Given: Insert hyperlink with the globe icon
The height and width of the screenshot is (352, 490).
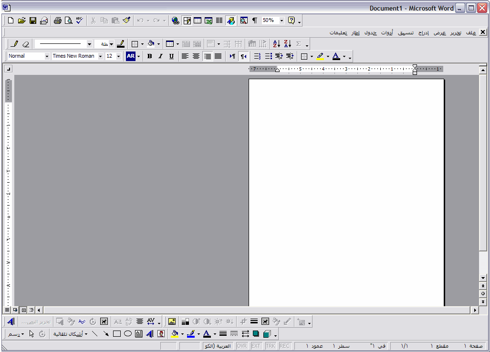Looking at the screenshot, I should pyautogui.click(x=176, y=21).
